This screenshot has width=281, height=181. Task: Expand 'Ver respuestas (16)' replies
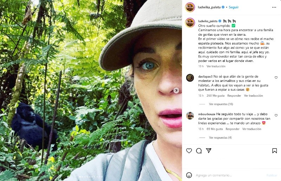point(221,104)
